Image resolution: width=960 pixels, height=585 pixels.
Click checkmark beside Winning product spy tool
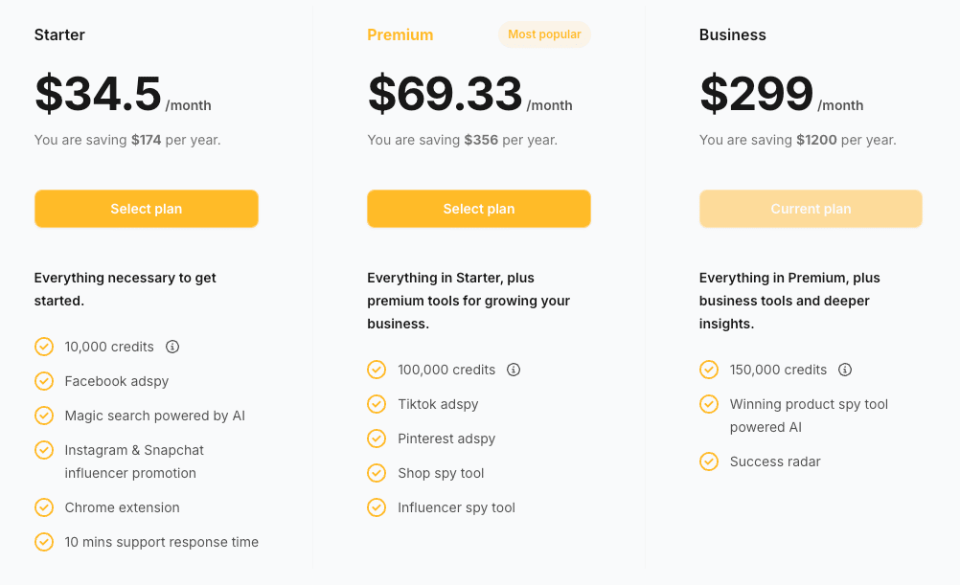(x=709, y=404)
